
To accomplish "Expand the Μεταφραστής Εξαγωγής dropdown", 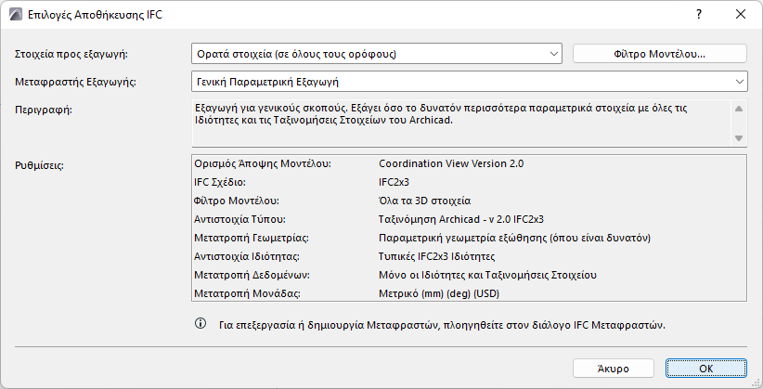I will (x=470, y=82).
